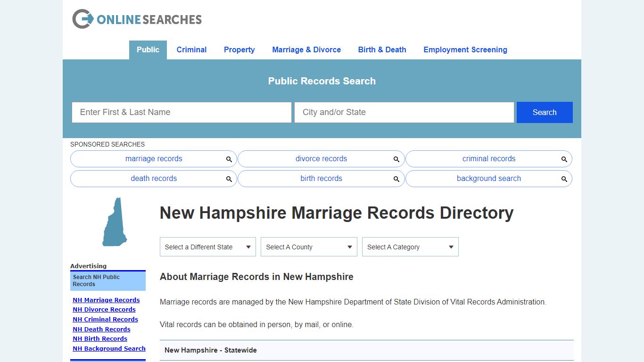The height and width of the screenshot is (362, 644).
Task: Click magnifier icon on marriage records pill
Action: 229,159
